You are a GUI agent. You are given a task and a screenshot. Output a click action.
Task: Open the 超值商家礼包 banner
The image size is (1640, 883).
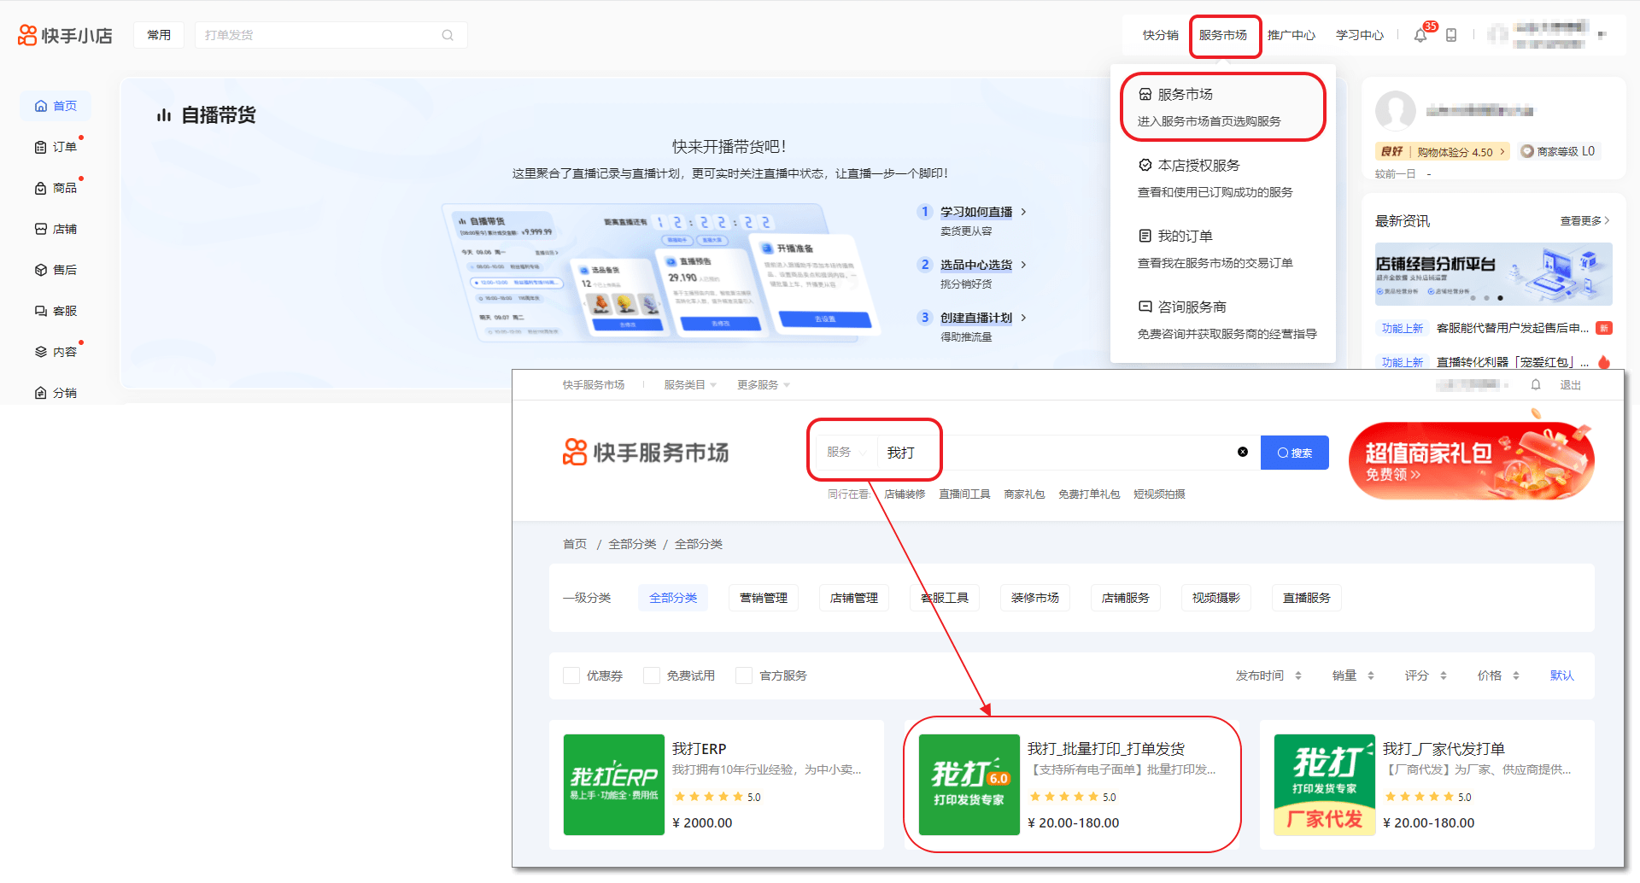tap(1472, 460)
